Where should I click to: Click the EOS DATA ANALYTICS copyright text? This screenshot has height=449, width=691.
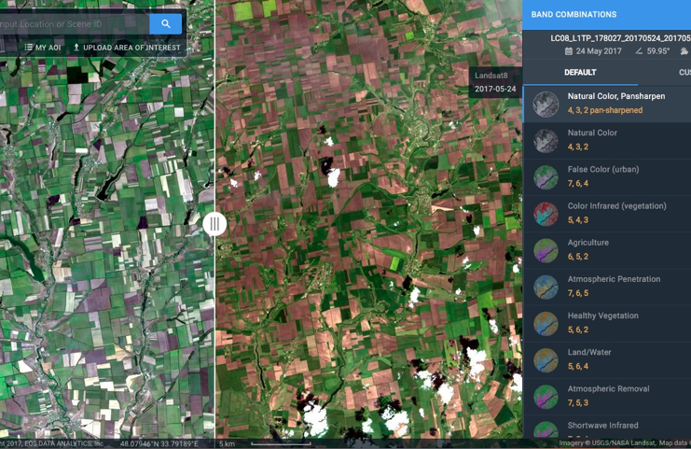click(52, 443)
